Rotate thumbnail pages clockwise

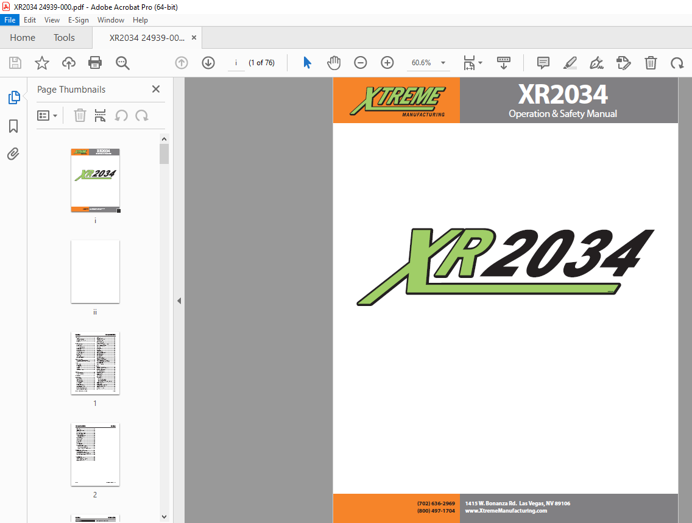pos(142,116)
